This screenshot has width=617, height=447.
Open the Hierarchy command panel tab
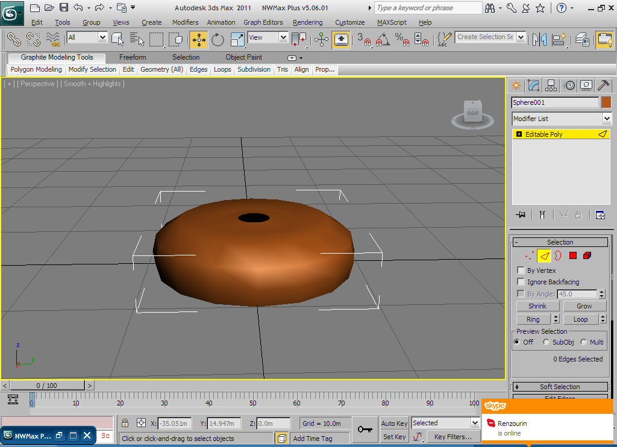point(551,86)
